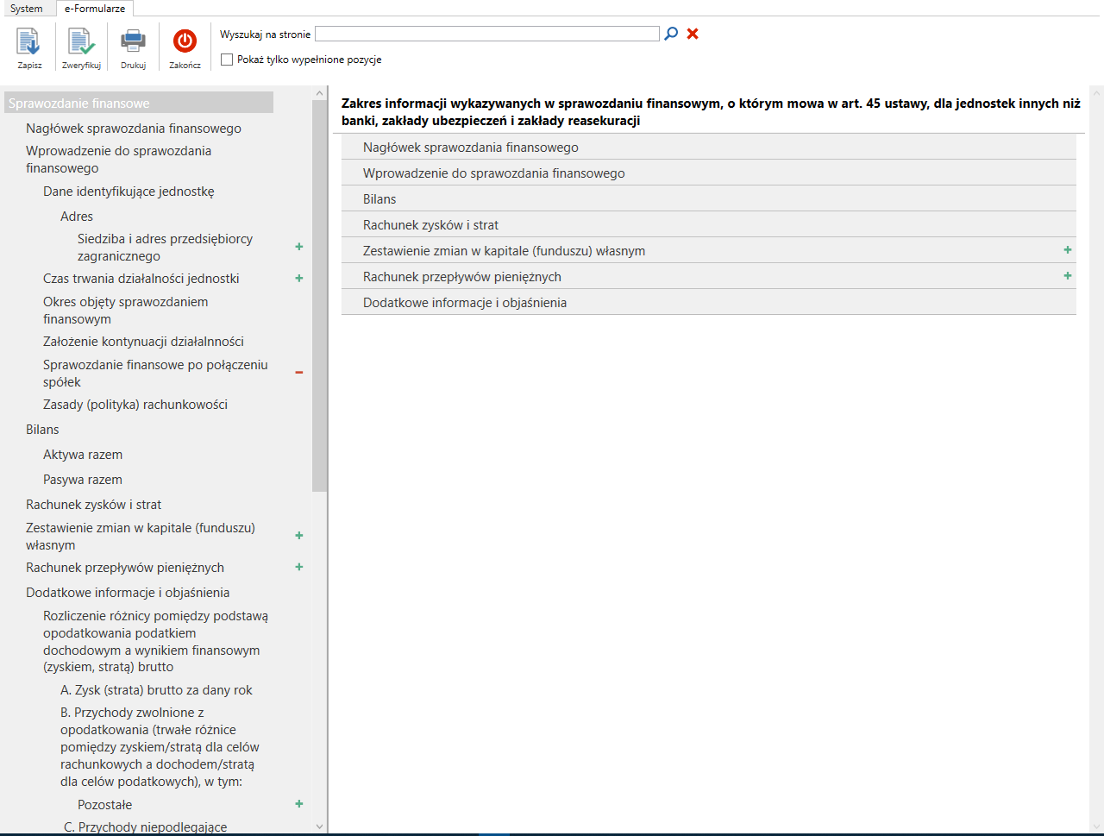
Task: Click the Zweryfikuj verify icon
Action: point(81,41)
